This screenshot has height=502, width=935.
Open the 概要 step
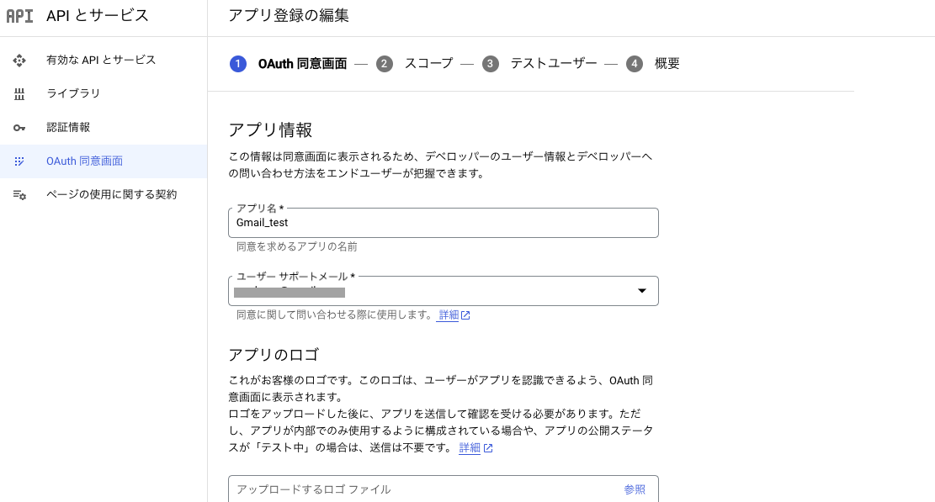(x=667, y=63)
